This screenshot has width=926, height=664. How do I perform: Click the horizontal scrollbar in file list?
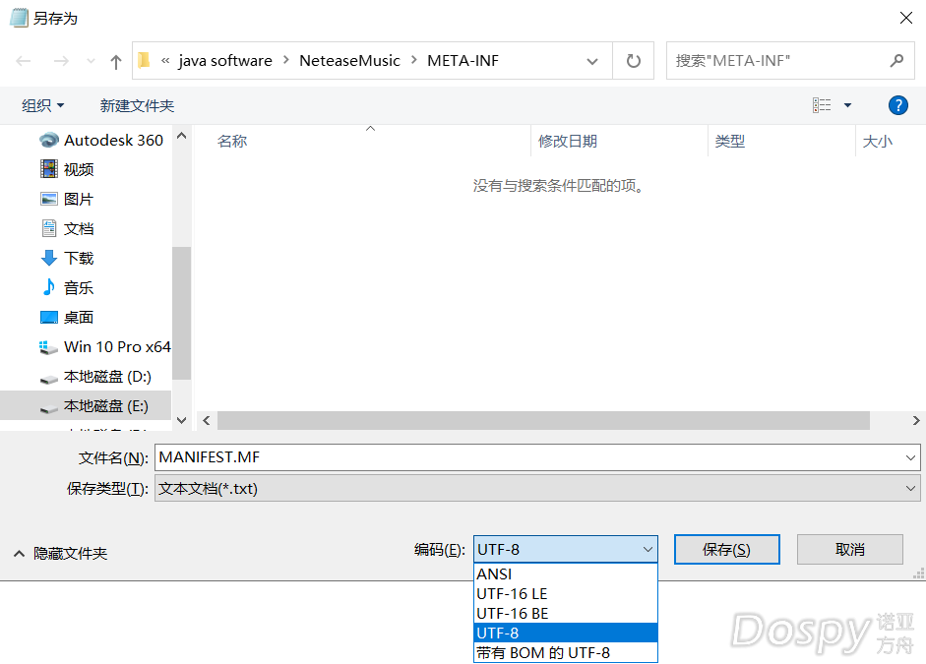click(543, 420)
